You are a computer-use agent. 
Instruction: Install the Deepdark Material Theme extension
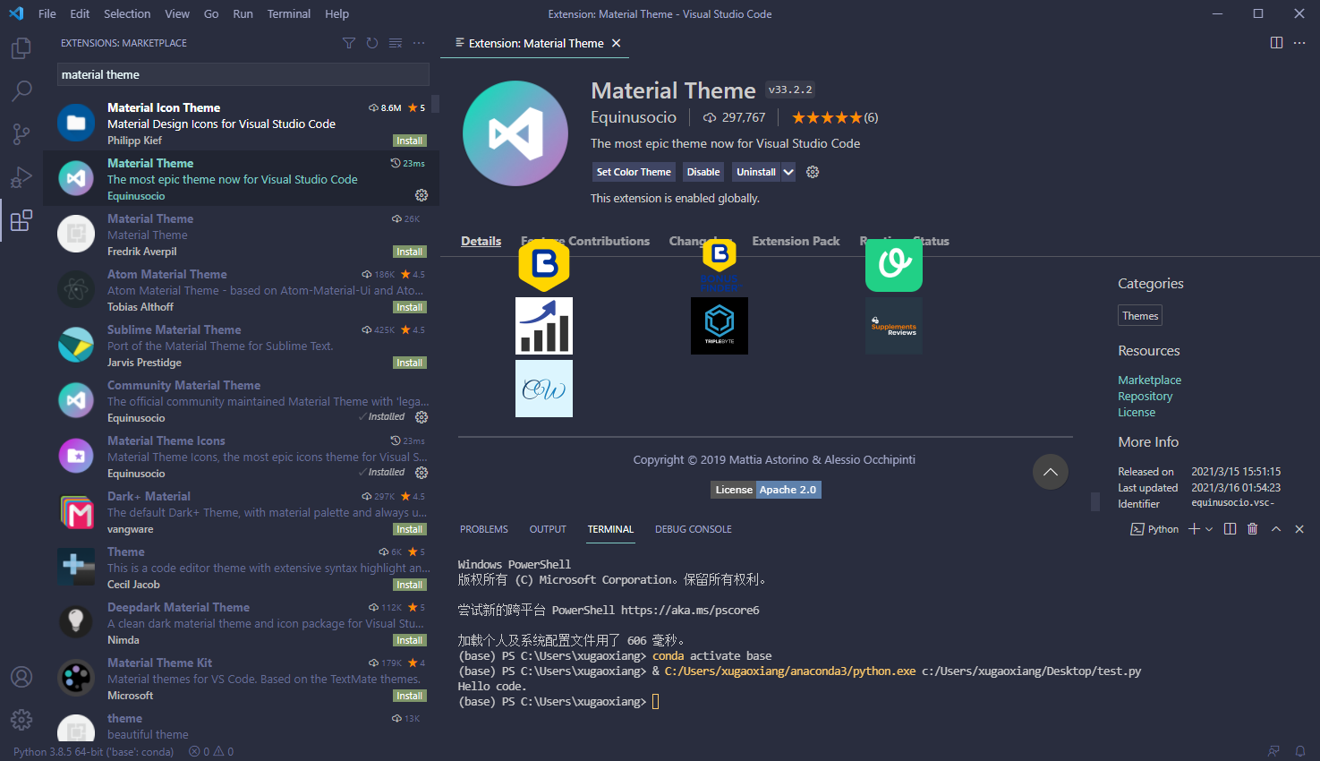pyautogui.click(x=410, y=640)
